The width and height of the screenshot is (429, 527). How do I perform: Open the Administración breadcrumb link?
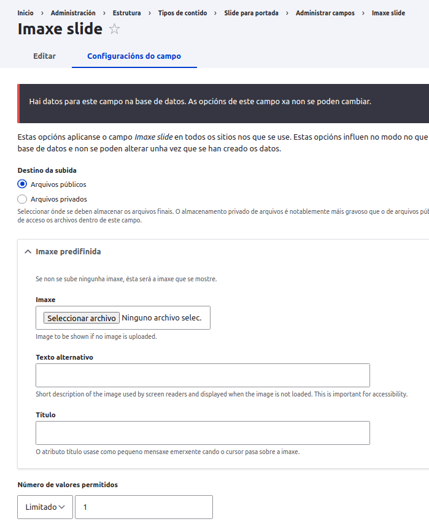point(73,13)
